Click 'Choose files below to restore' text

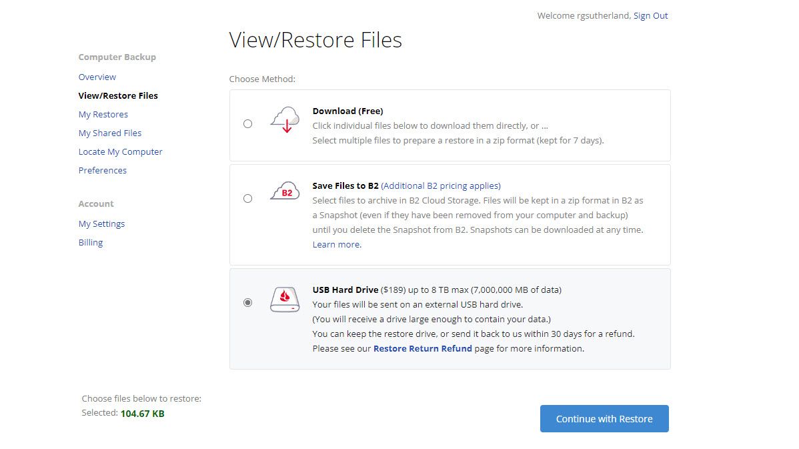click(x=141, y=398)
